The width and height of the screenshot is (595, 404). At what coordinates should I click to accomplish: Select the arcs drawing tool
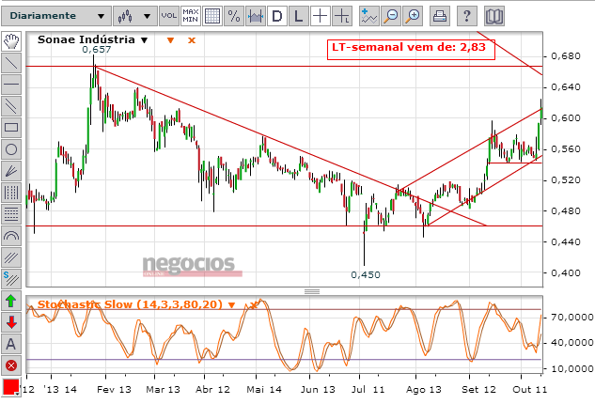(11, 236)
